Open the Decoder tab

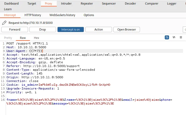(130, 3)
